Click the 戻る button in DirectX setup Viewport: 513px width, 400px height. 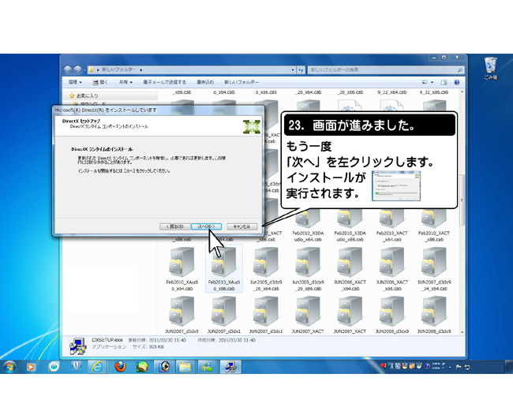coord(175,226)
